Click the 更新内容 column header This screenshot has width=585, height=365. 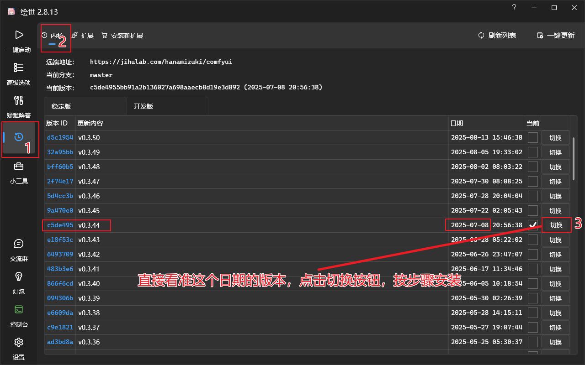pos(262,123)
